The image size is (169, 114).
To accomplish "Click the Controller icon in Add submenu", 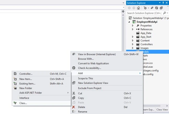I will pyautogui.click(x=15, y=74).
